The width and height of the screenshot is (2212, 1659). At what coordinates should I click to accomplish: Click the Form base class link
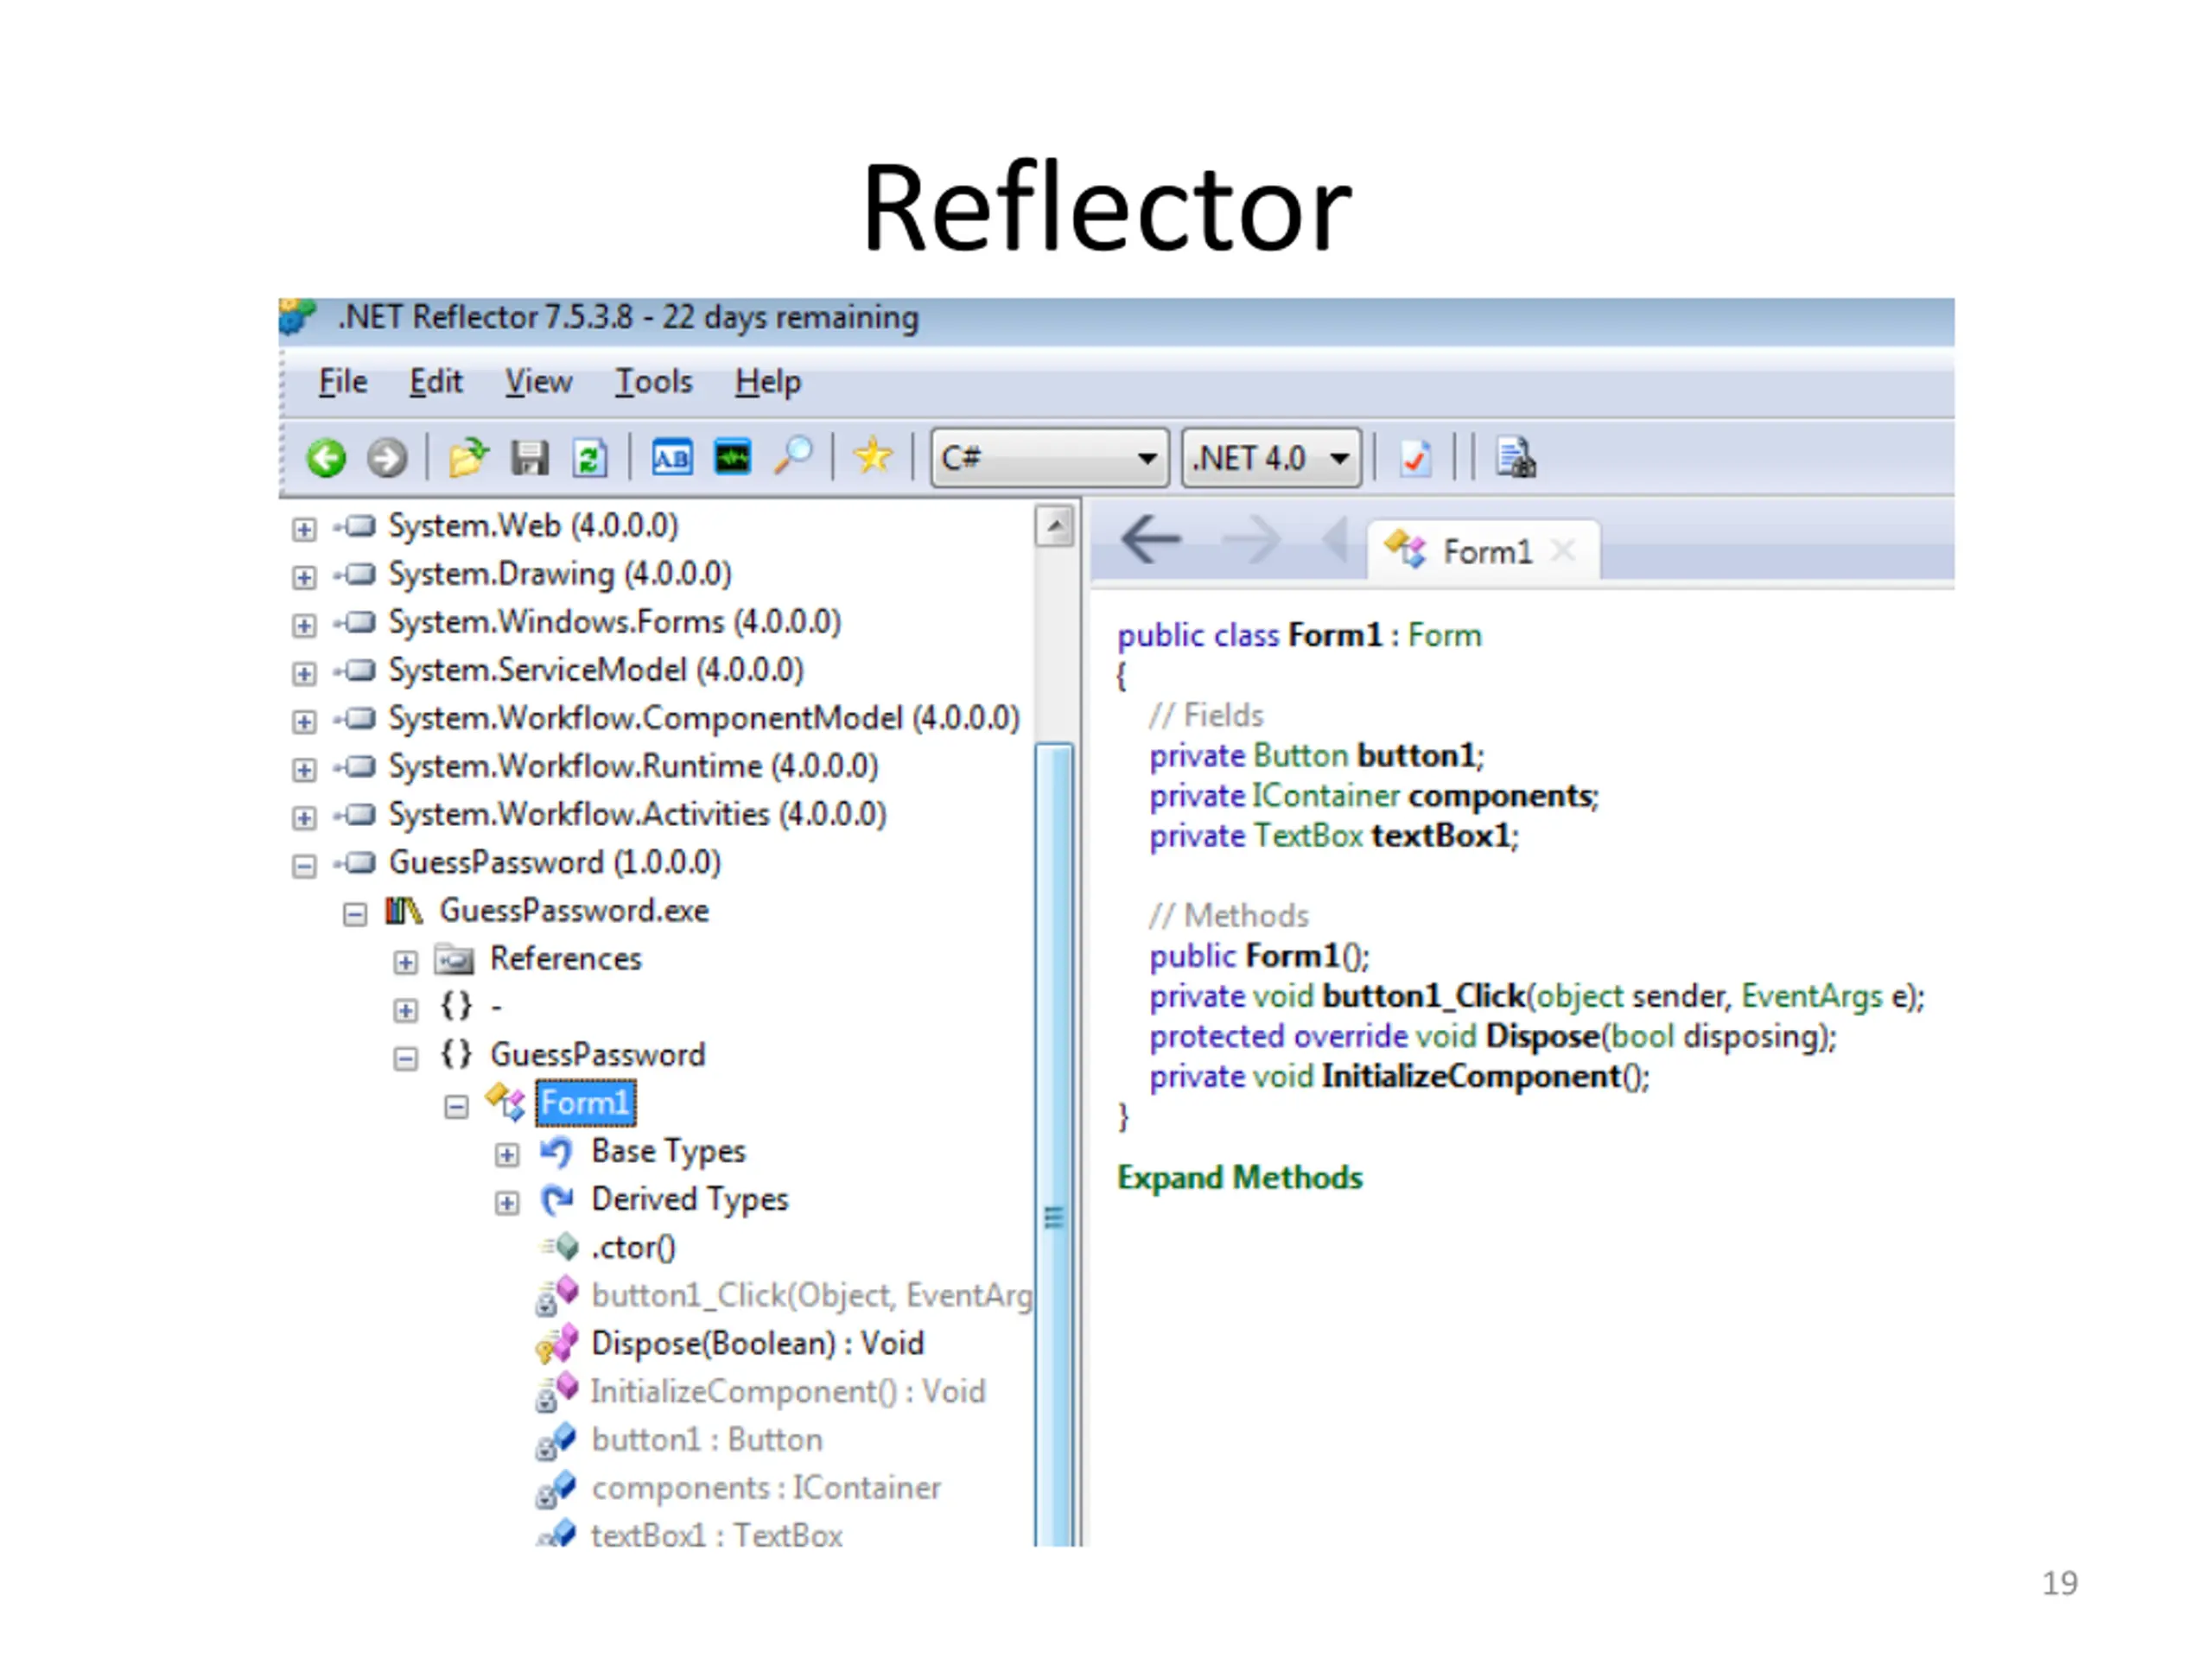click(x=1445, y=635)
